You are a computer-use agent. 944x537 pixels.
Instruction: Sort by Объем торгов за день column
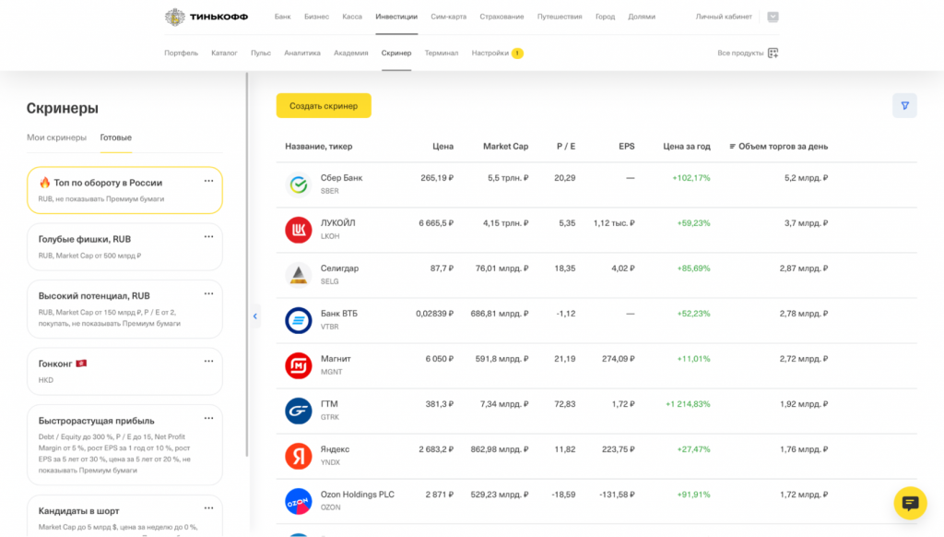(782, 146)
